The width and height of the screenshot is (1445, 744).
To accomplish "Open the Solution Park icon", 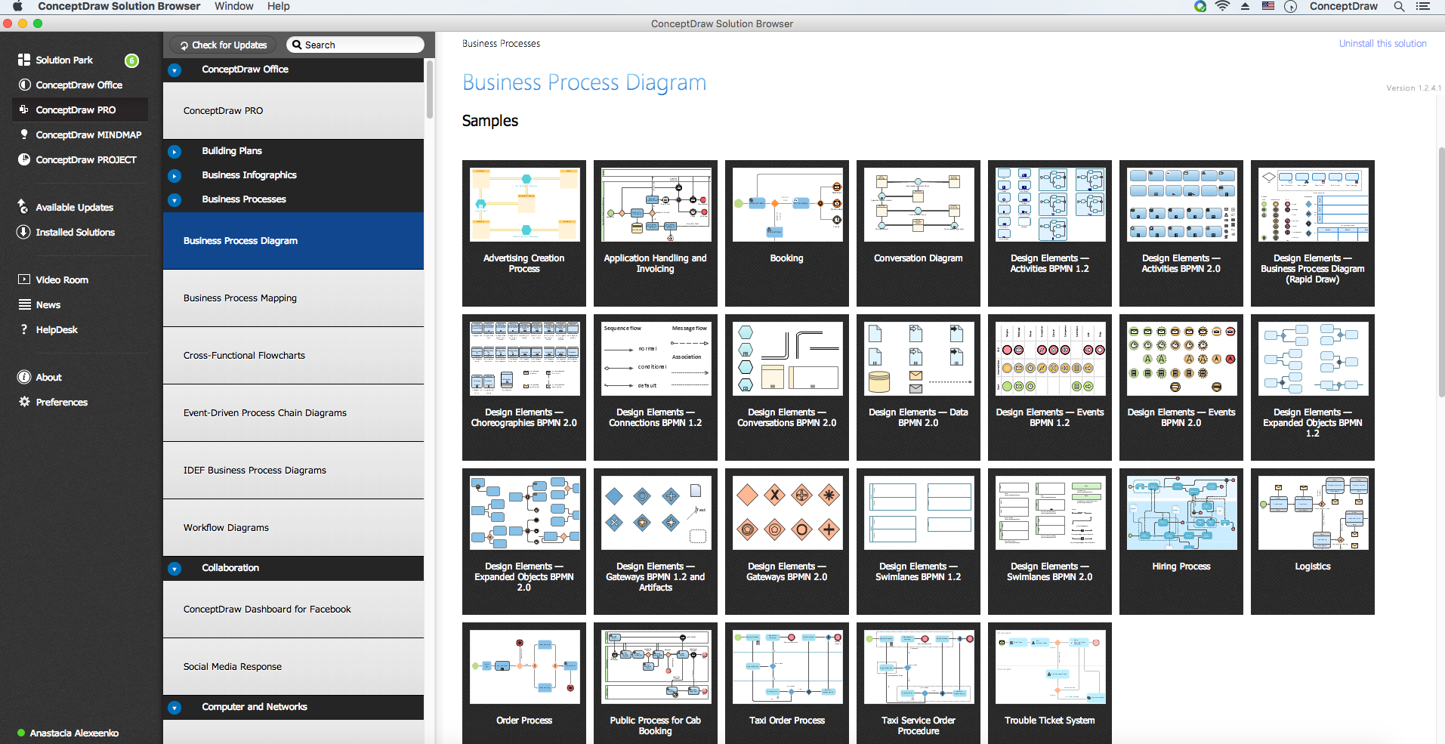I will 24,60.
